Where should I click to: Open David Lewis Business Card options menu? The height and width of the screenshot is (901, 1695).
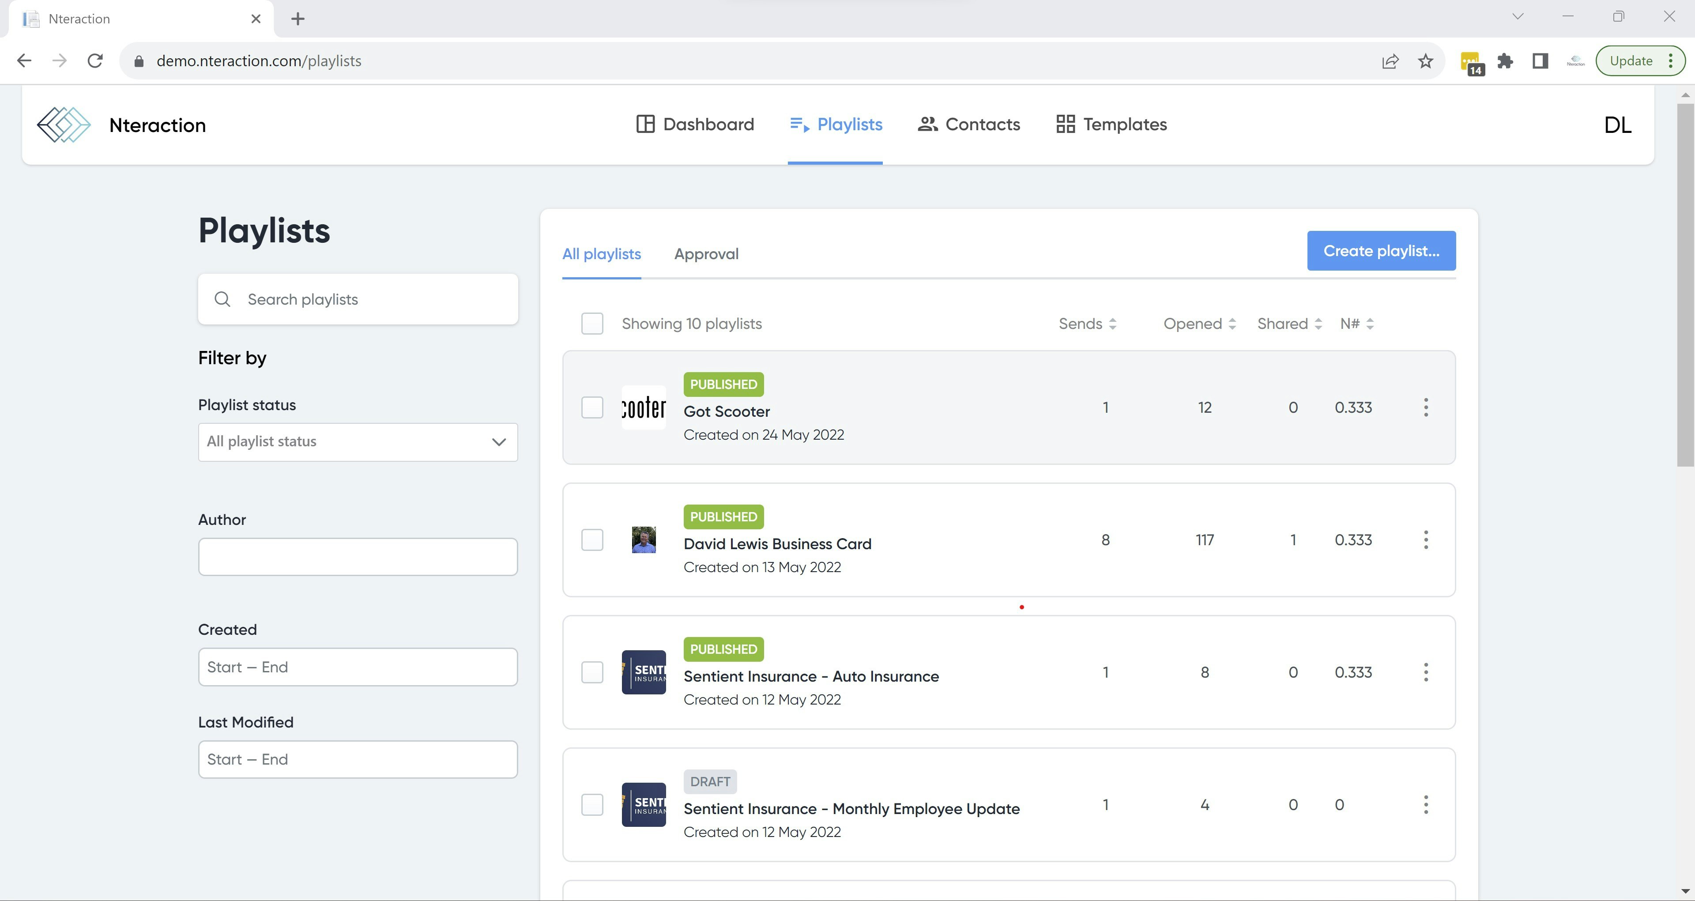[1426, 540]
